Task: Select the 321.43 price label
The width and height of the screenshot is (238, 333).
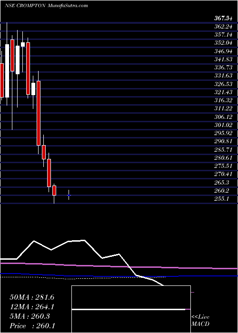Action: pos(223,93)
